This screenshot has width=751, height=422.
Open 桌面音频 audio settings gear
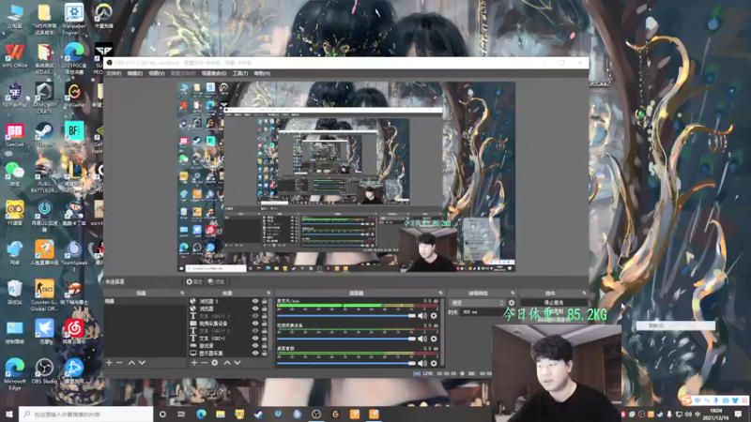tap(434, 363)
